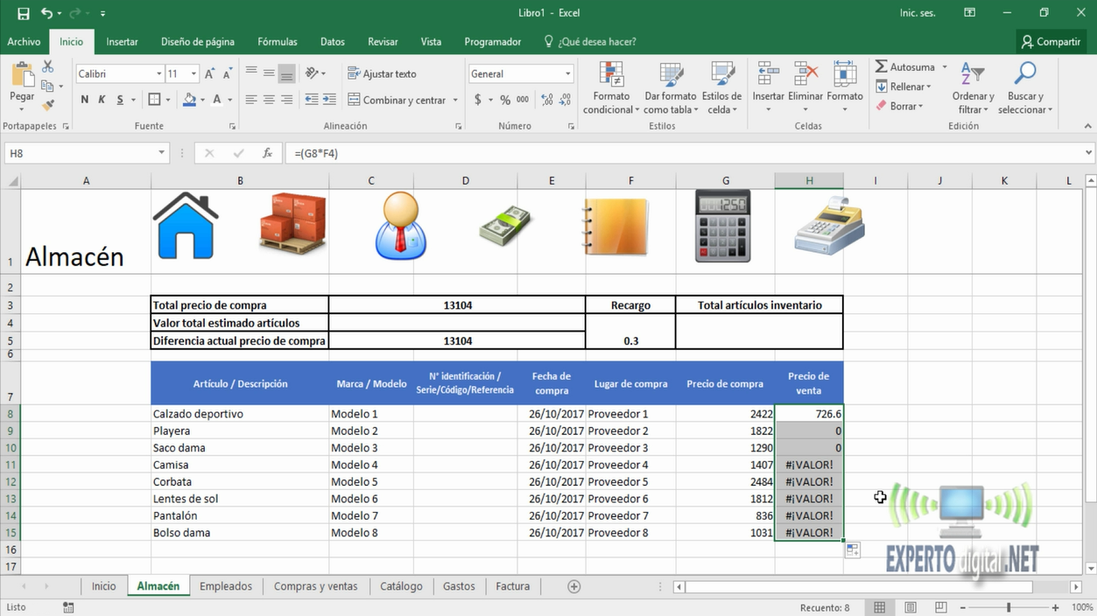This screenshot has height=616, width=1097.
Task: Toggle italic formatting (K)
Action: coord(102,100)
